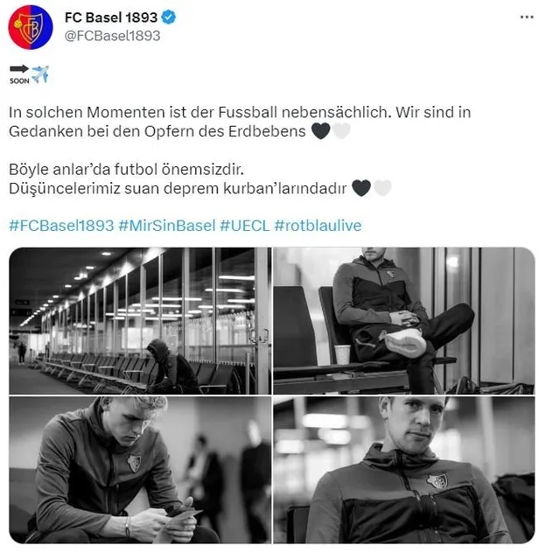Open the three-dot more options menu

[x=527, y=17]
